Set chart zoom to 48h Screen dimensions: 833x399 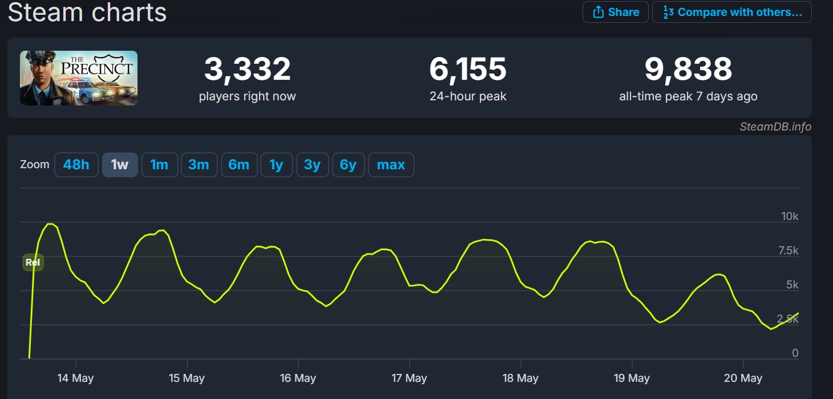click(76, 165)
